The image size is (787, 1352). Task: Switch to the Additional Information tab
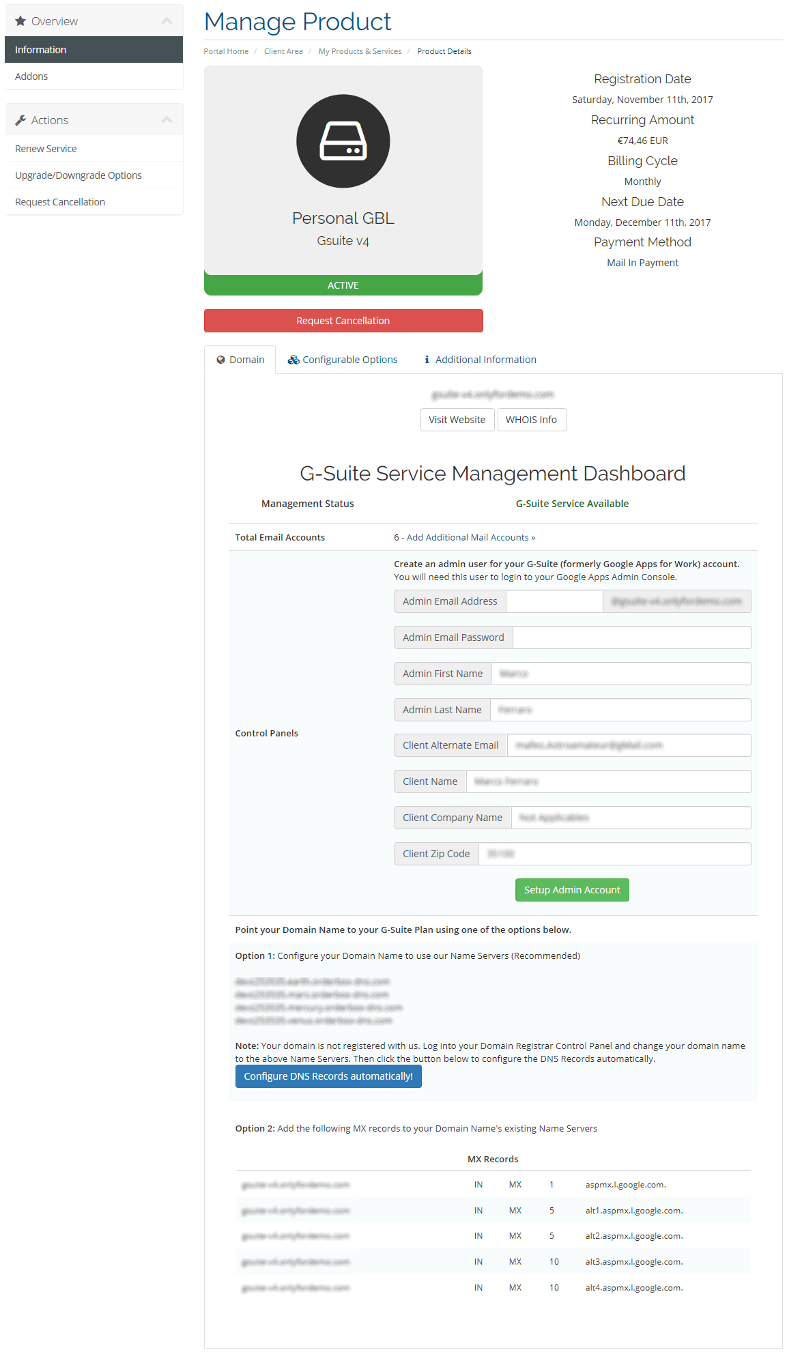481,360
